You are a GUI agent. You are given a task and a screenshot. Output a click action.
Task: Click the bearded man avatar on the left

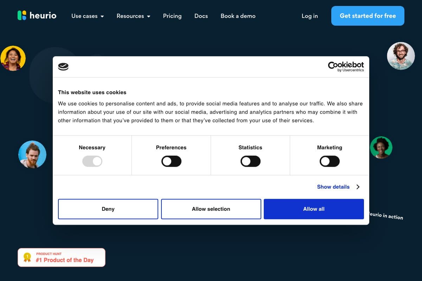pos(32,154)
